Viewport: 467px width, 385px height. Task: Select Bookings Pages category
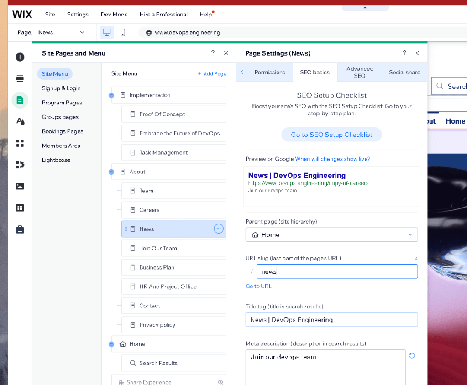point(63,131)
